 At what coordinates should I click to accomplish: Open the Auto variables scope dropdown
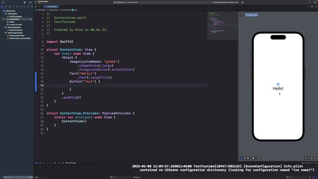pos(37,177)
